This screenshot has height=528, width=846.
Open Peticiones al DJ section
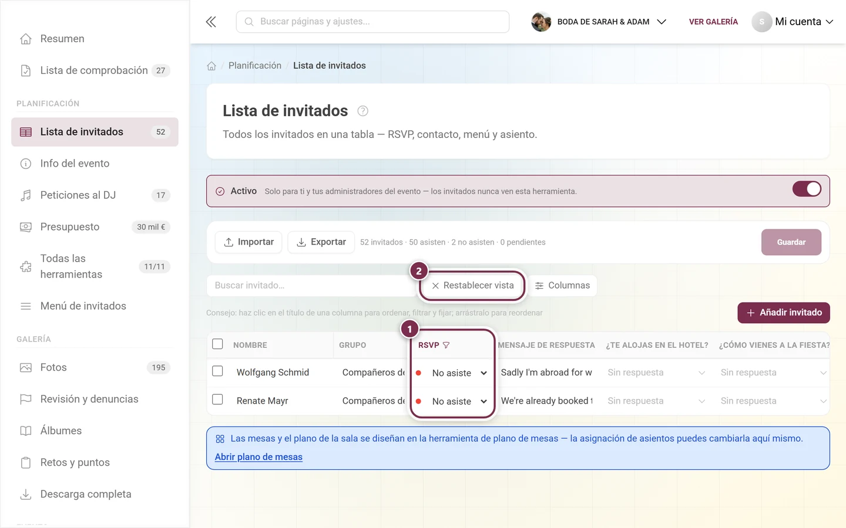[95, 195]
